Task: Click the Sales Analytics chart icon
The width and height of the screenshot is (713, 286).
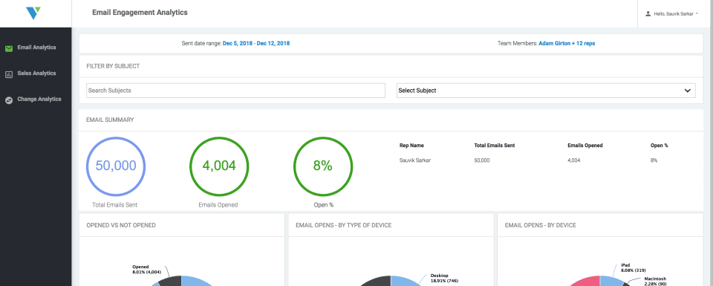Action: (x=9, y=74)
